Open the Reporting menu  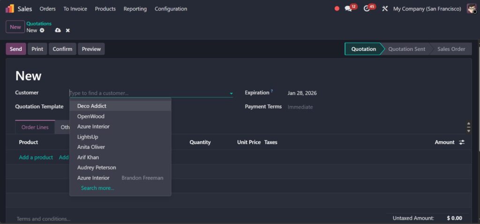[x=135, y=9]
